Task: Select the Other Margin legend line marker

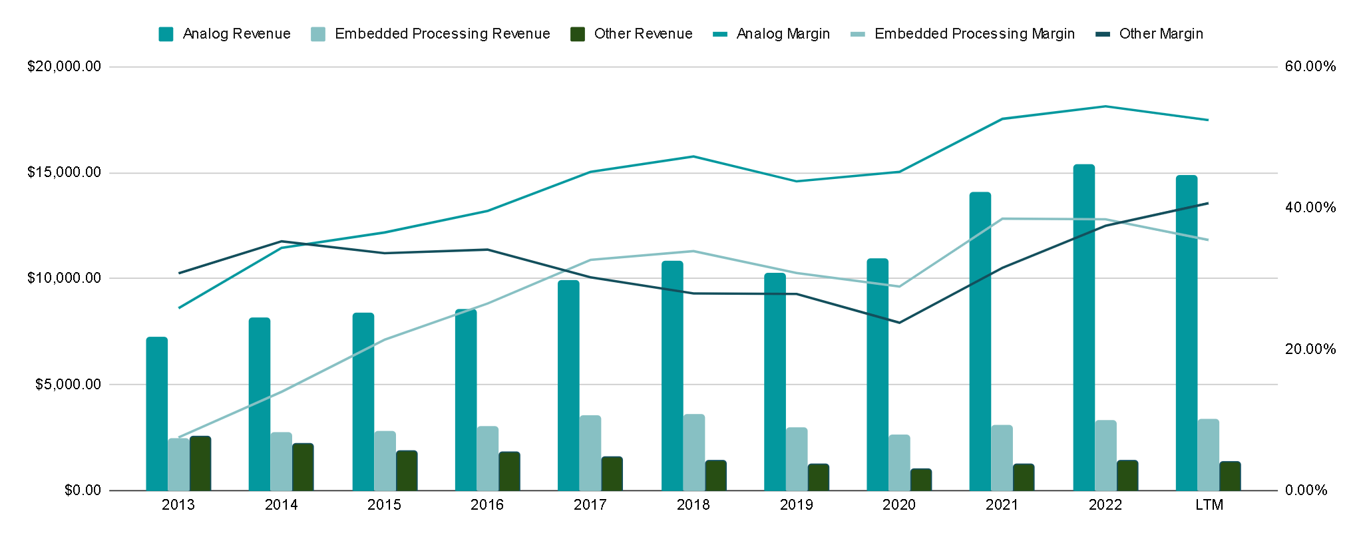Action: tap(1103, 34)
